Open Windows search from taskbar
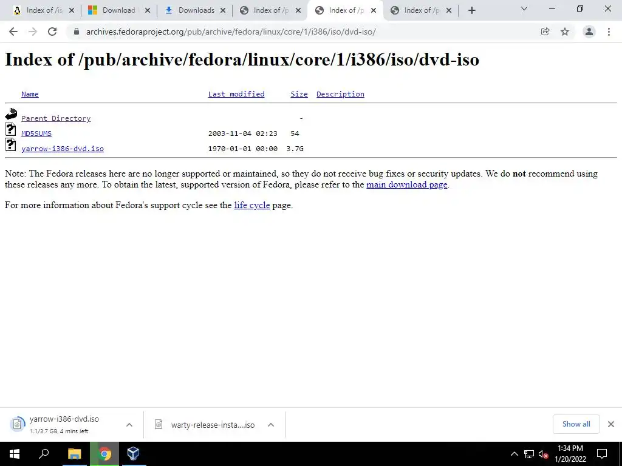 44,454
